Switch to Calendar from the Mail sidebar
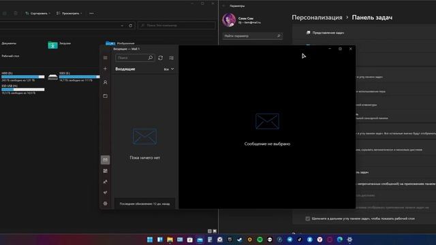Image resolution: width=436 pixels, height=245 pixels. [x=105, y=171]
